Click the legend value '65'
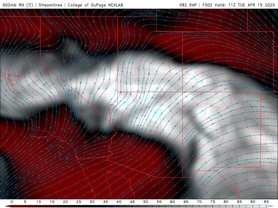The image size is (278, 208). click(x=186, y=202)
